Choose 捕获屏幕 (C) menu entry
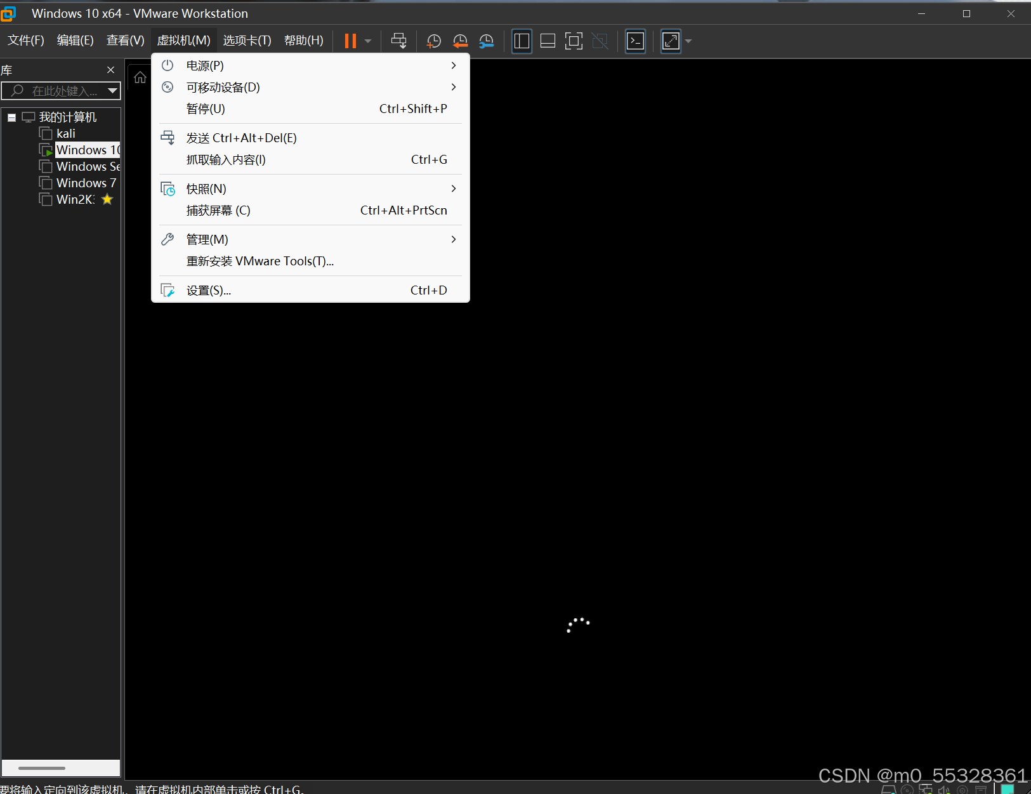This screenshot has width=1031, height=794. [x=310, y=210]
